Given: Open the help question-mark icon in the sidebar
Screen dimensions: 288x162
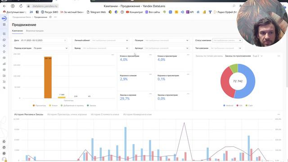Looking at the screenshot, I should click(4, 147).
